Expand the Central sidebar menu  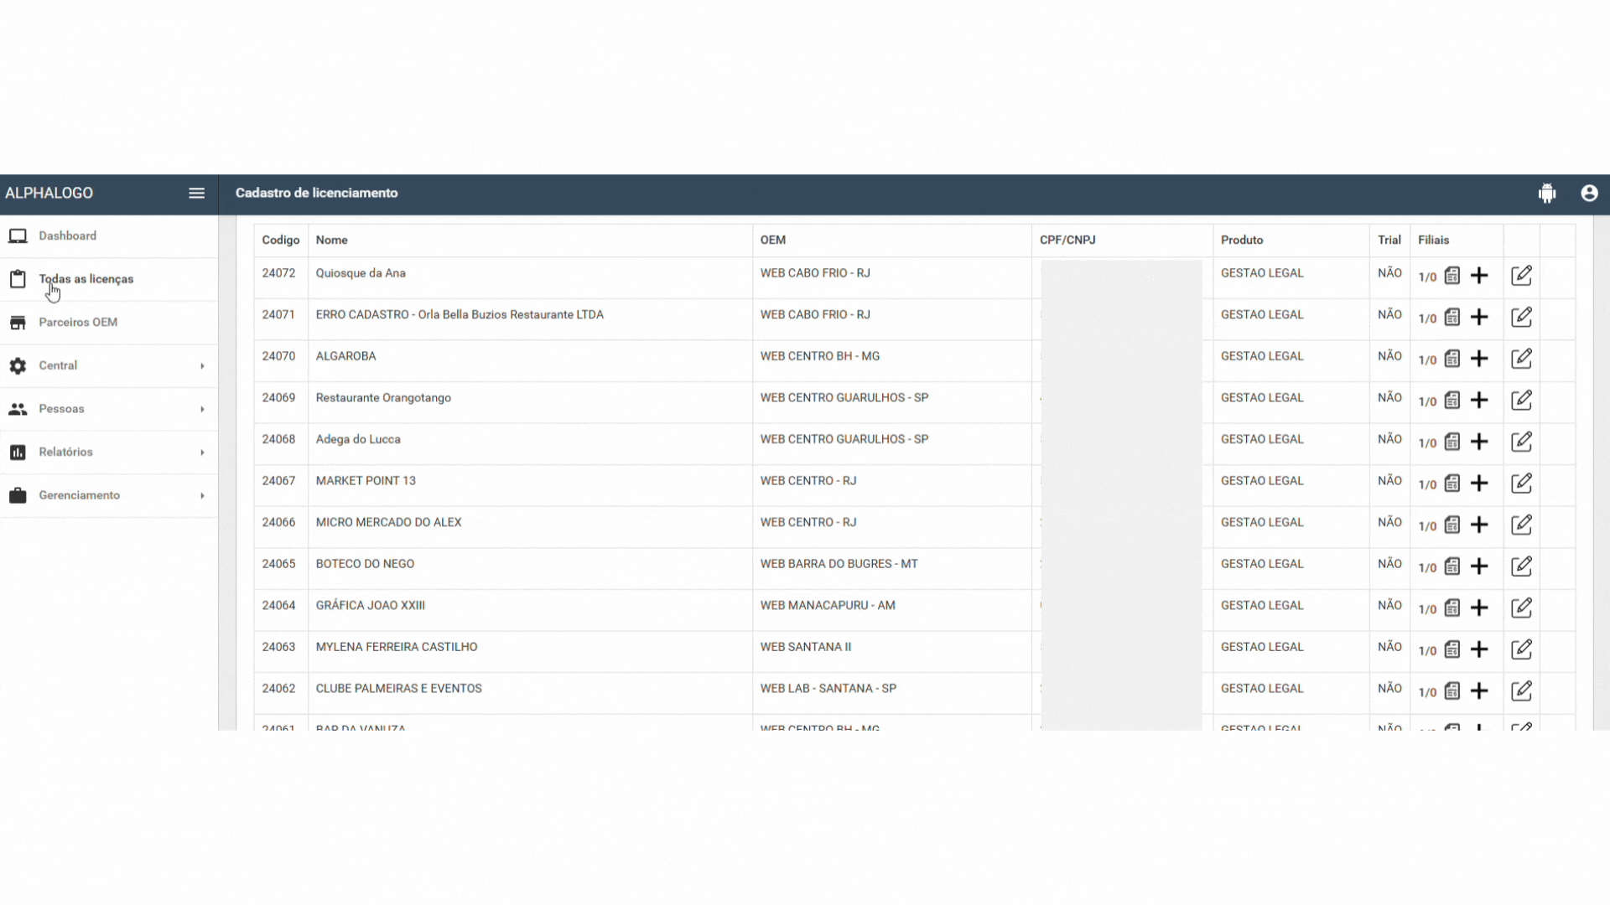[109, 365]
